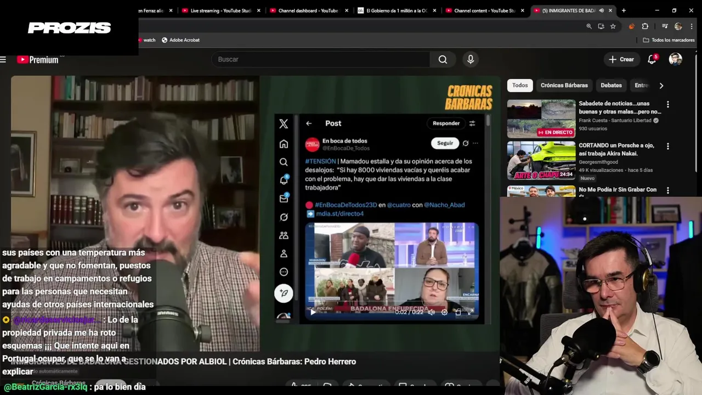Viewport: 702px width, 395px height.
Task: Open the YouTube guide hamburger menu
Action: 3,59
